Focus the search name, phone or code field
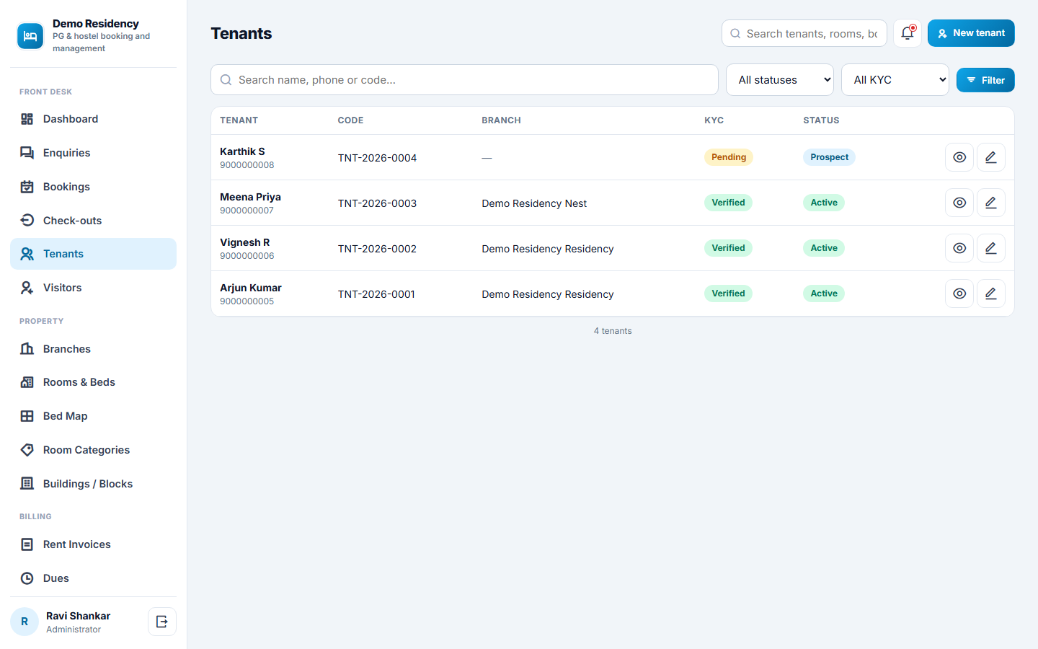The height and width of the screenshot is (649, 1038). tap(464, 80)
